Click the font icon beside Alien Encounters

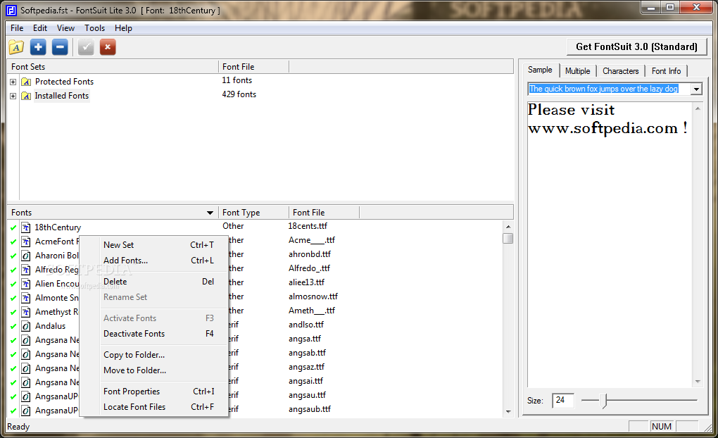tap(26, 284)
